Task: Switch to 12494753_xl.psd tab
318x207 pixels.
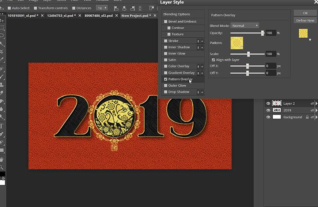Action: click(x=61, y=16)
